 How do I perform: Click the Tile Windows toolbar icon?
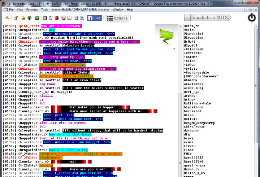point(77,18)
